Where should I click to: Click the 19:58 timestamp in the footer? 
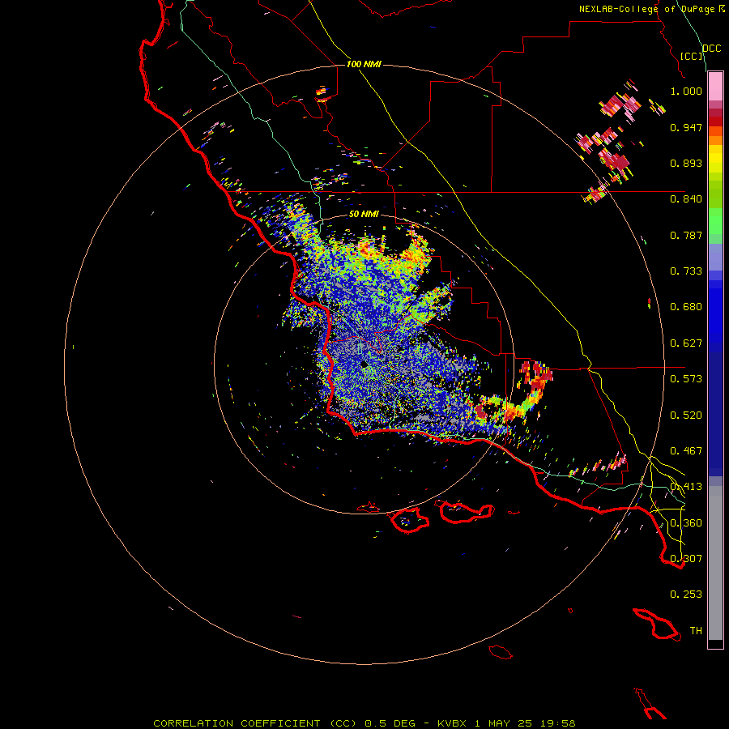coord(558,723)
